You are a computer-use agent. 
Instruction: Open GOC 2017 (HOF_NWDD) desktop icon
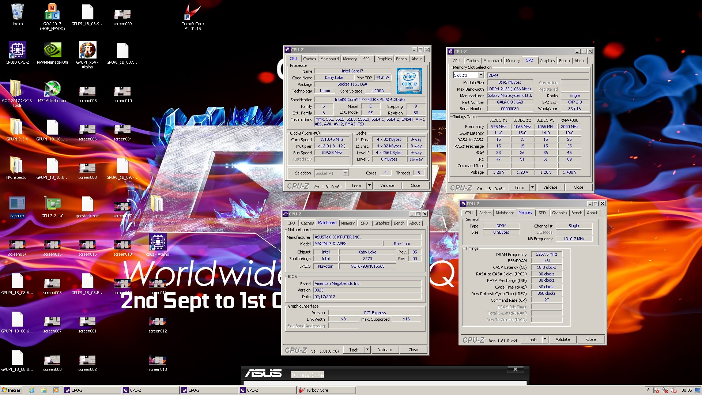pos(52,16)
